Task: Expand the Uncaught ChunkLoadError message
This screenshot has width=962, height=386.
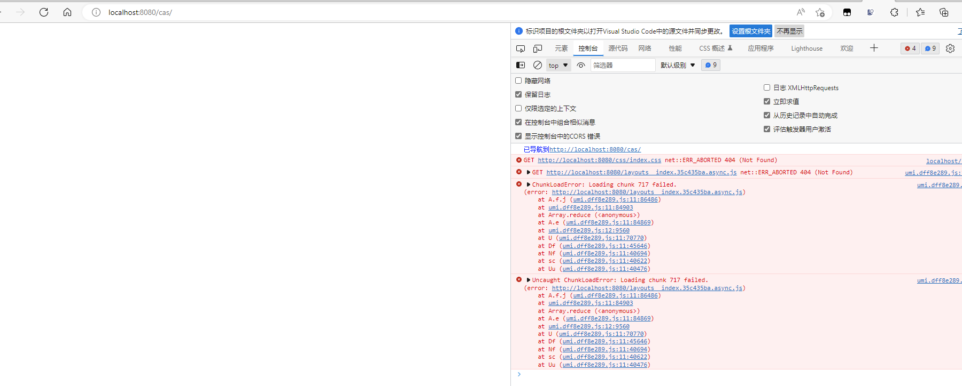Action: coord(528,280)
